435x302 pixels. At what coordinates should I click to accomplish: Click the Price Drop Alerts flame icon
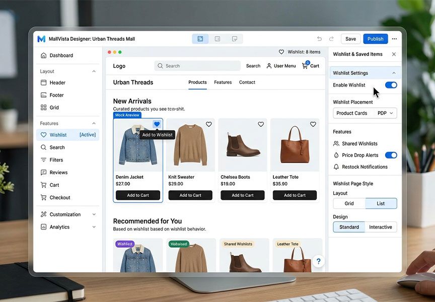(x=336, y=156)
